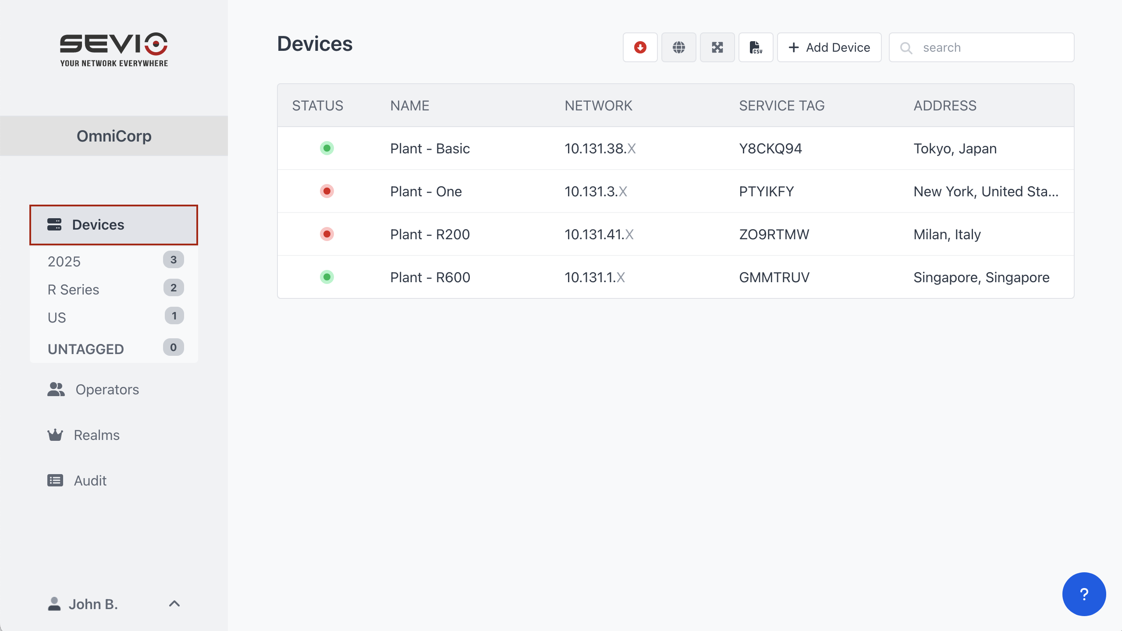Filter devices by R Series tag

pos(74,290)
